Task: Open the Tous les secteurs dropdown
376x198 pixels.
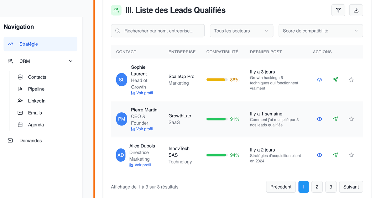Action: 241,31
